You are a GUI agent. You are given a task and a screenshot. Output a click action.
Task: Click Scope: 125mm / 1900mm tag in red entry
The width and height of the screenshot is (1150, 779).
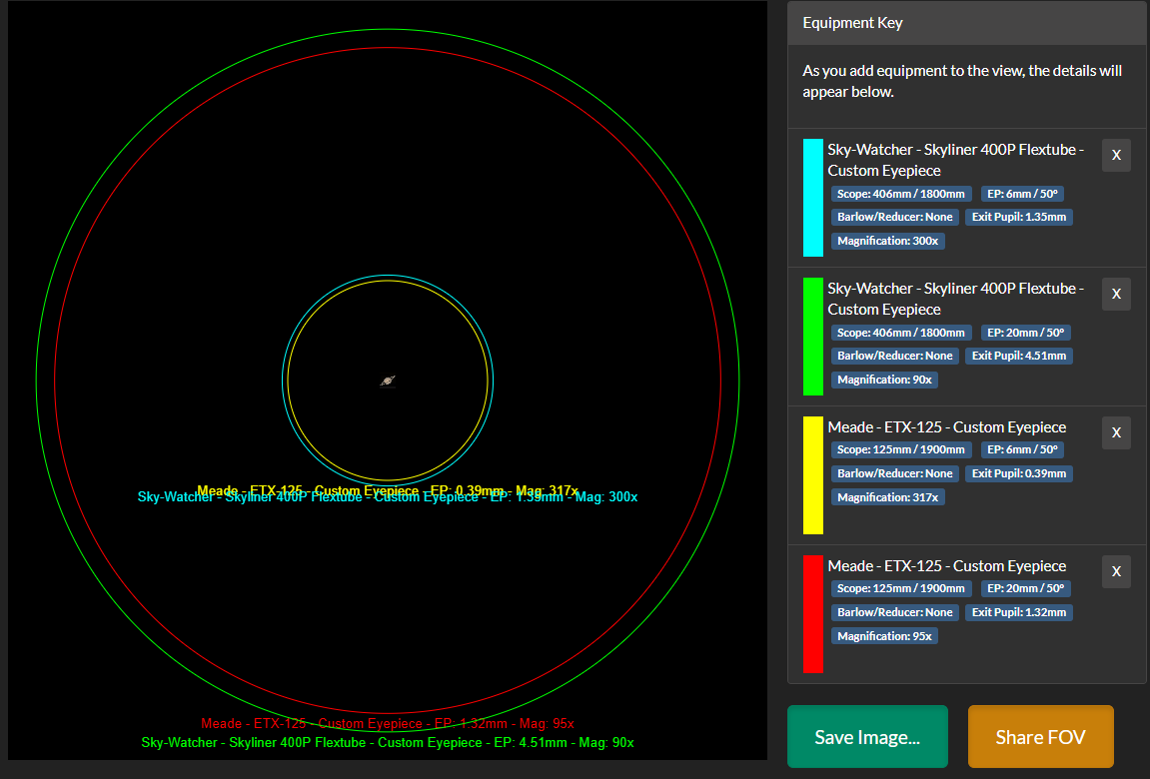click(x=900, y=588)
